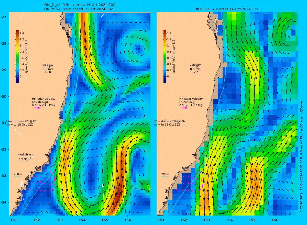This screenshot has width=307, height=225.
Task: Click the 0.8 tick on OM_fc_v4 colorbar
Action: tap(22, 52)
